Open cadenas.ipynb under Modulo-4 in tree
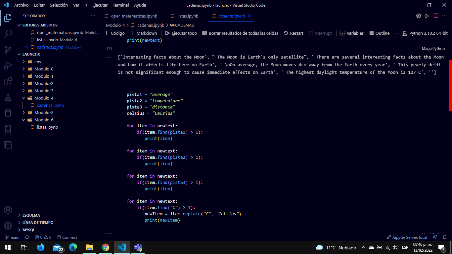 click(50, 105)
